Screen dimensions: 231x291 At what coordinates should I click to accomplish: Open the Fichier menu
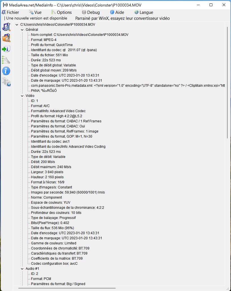pyautogui.click(x=10, y=12)
